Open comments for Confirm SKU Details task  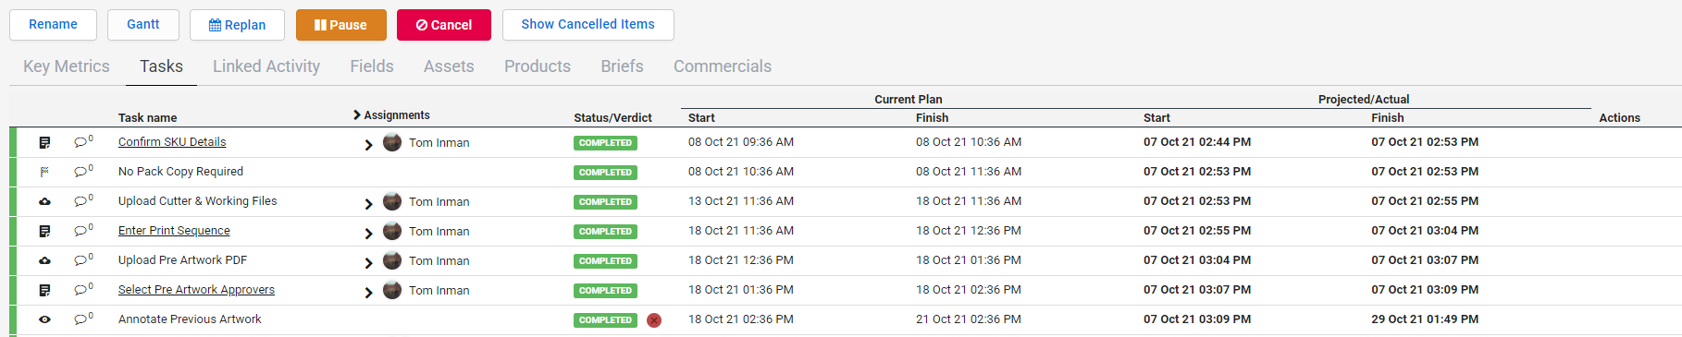82,142
